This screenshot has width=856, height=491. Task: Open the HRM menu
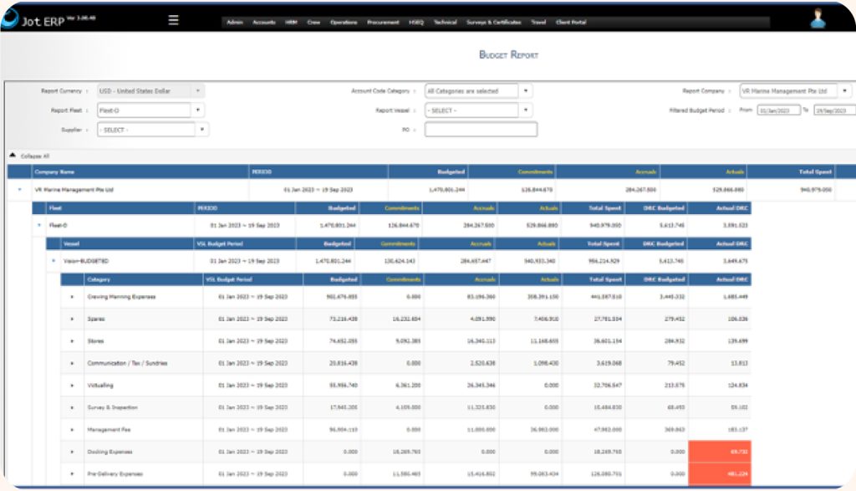pyautogui.click(x=292, y=23)
